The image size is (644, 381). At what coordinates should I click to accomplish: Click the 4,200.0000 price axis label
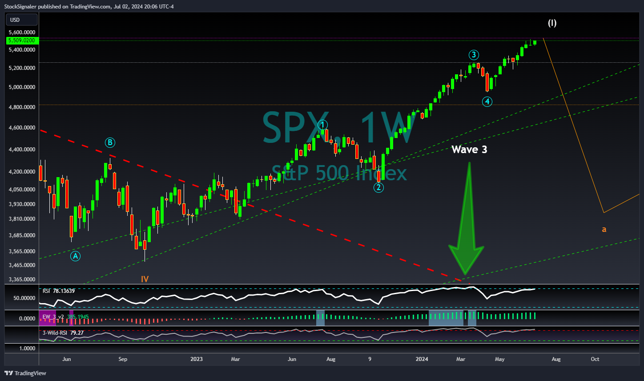[x=22, y=171]
